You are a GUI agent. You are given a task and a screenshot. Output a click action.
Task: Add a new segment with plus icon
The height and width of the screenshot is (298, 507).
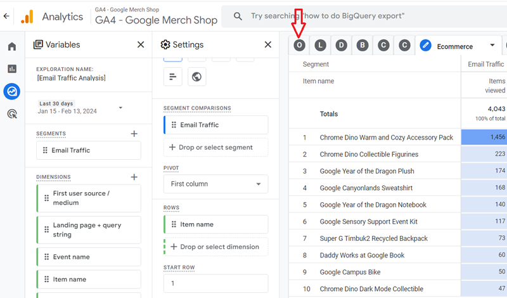tap(134, 134)
